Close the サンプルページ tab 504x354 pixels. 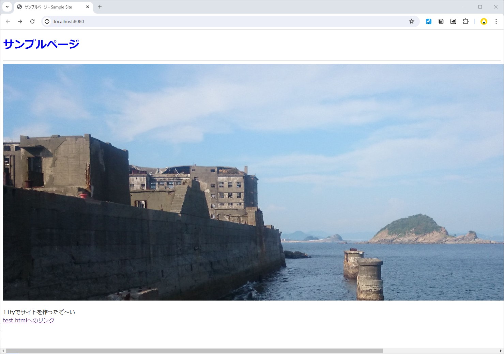click(x=88, y=7)
